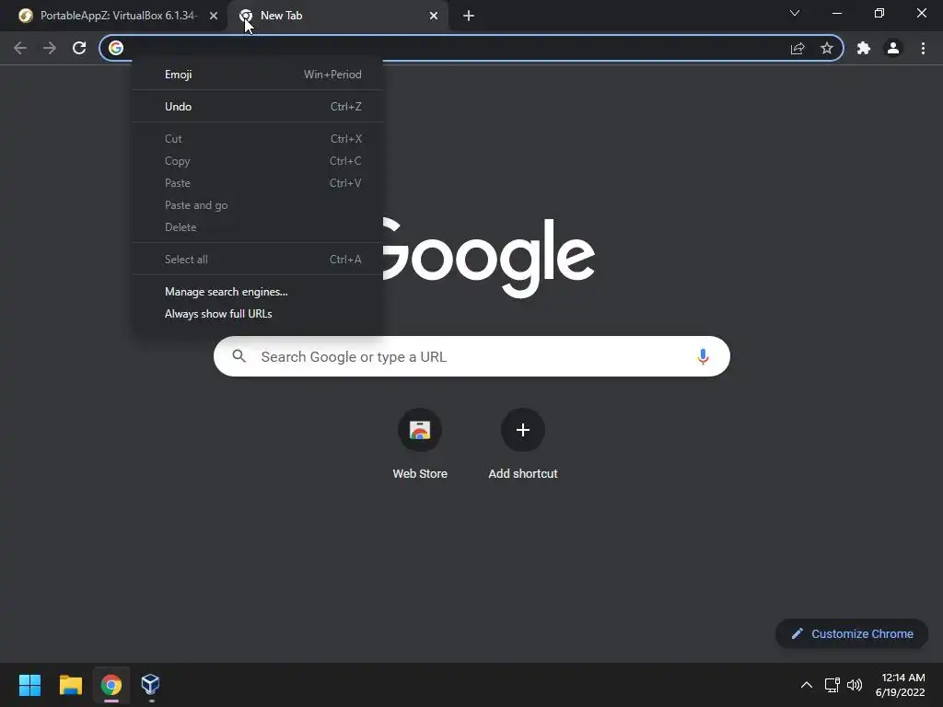The width and height of the screenshot is (943, 707).
Task: Open the network tray icon
Action: 832,685
